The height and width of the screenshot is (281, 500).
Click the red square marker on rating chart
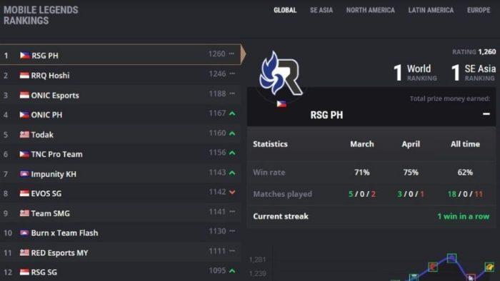(x=433, y=267)
